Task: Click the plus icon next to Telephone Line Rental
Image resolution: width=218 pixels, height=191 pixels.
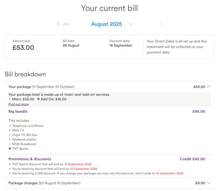Action: tap(10, 126)
